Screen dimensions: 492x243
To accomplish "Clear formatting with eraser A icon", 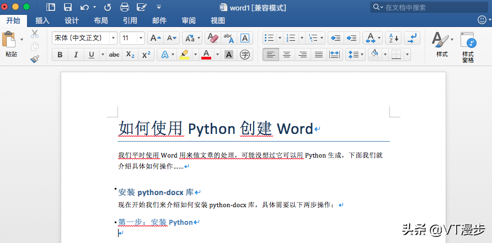I will coord(213,38).
